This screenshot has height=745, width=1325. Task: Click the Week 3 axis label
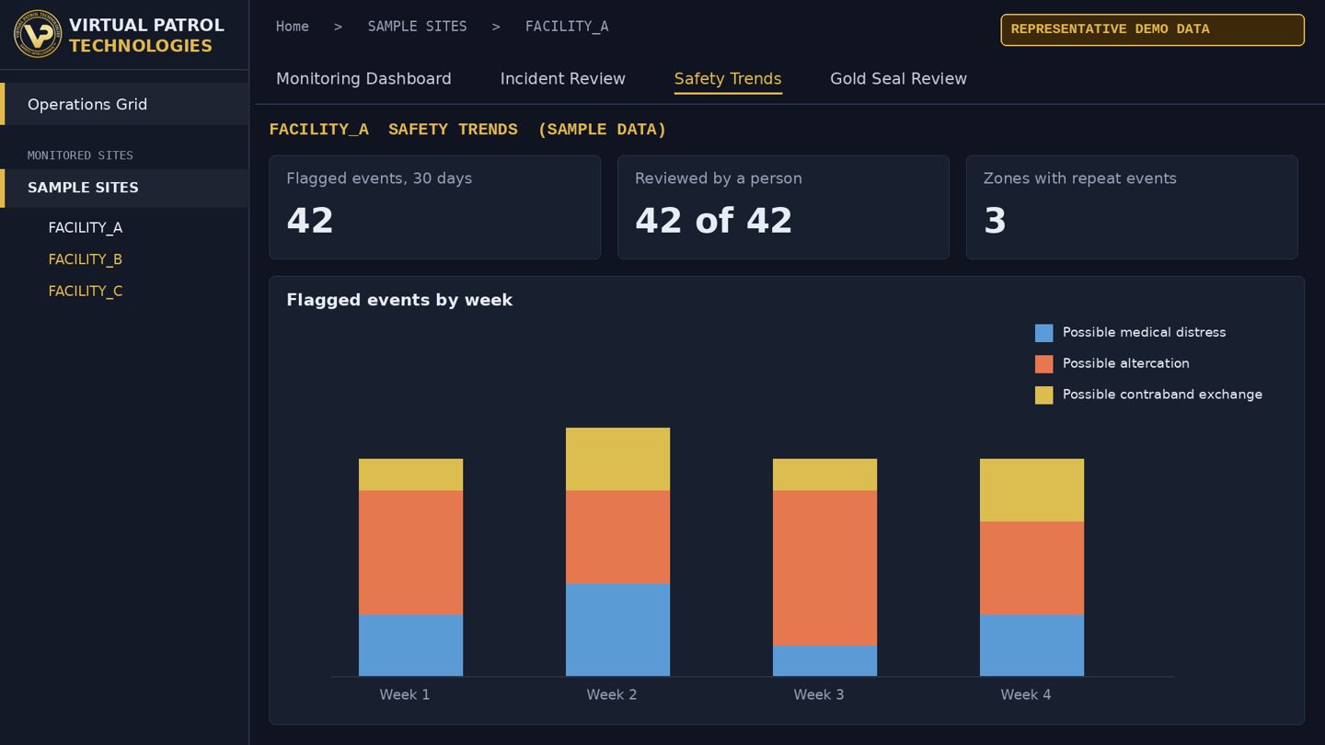point(819,694)
